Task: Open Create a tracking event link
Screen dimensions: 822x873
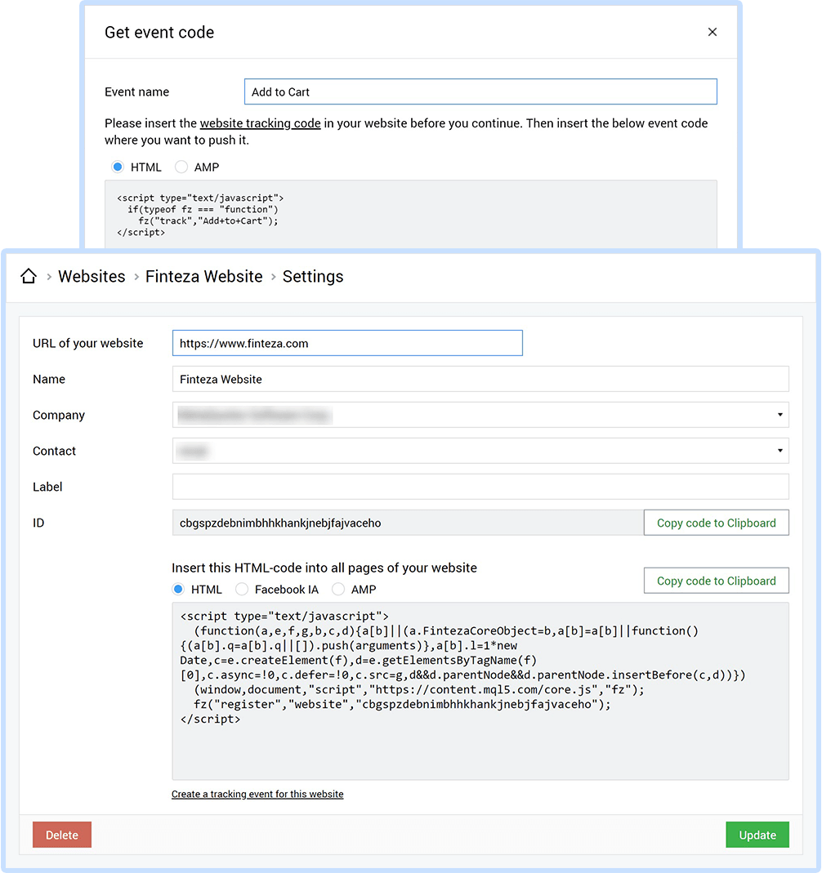Action: [x=257, y=794]
